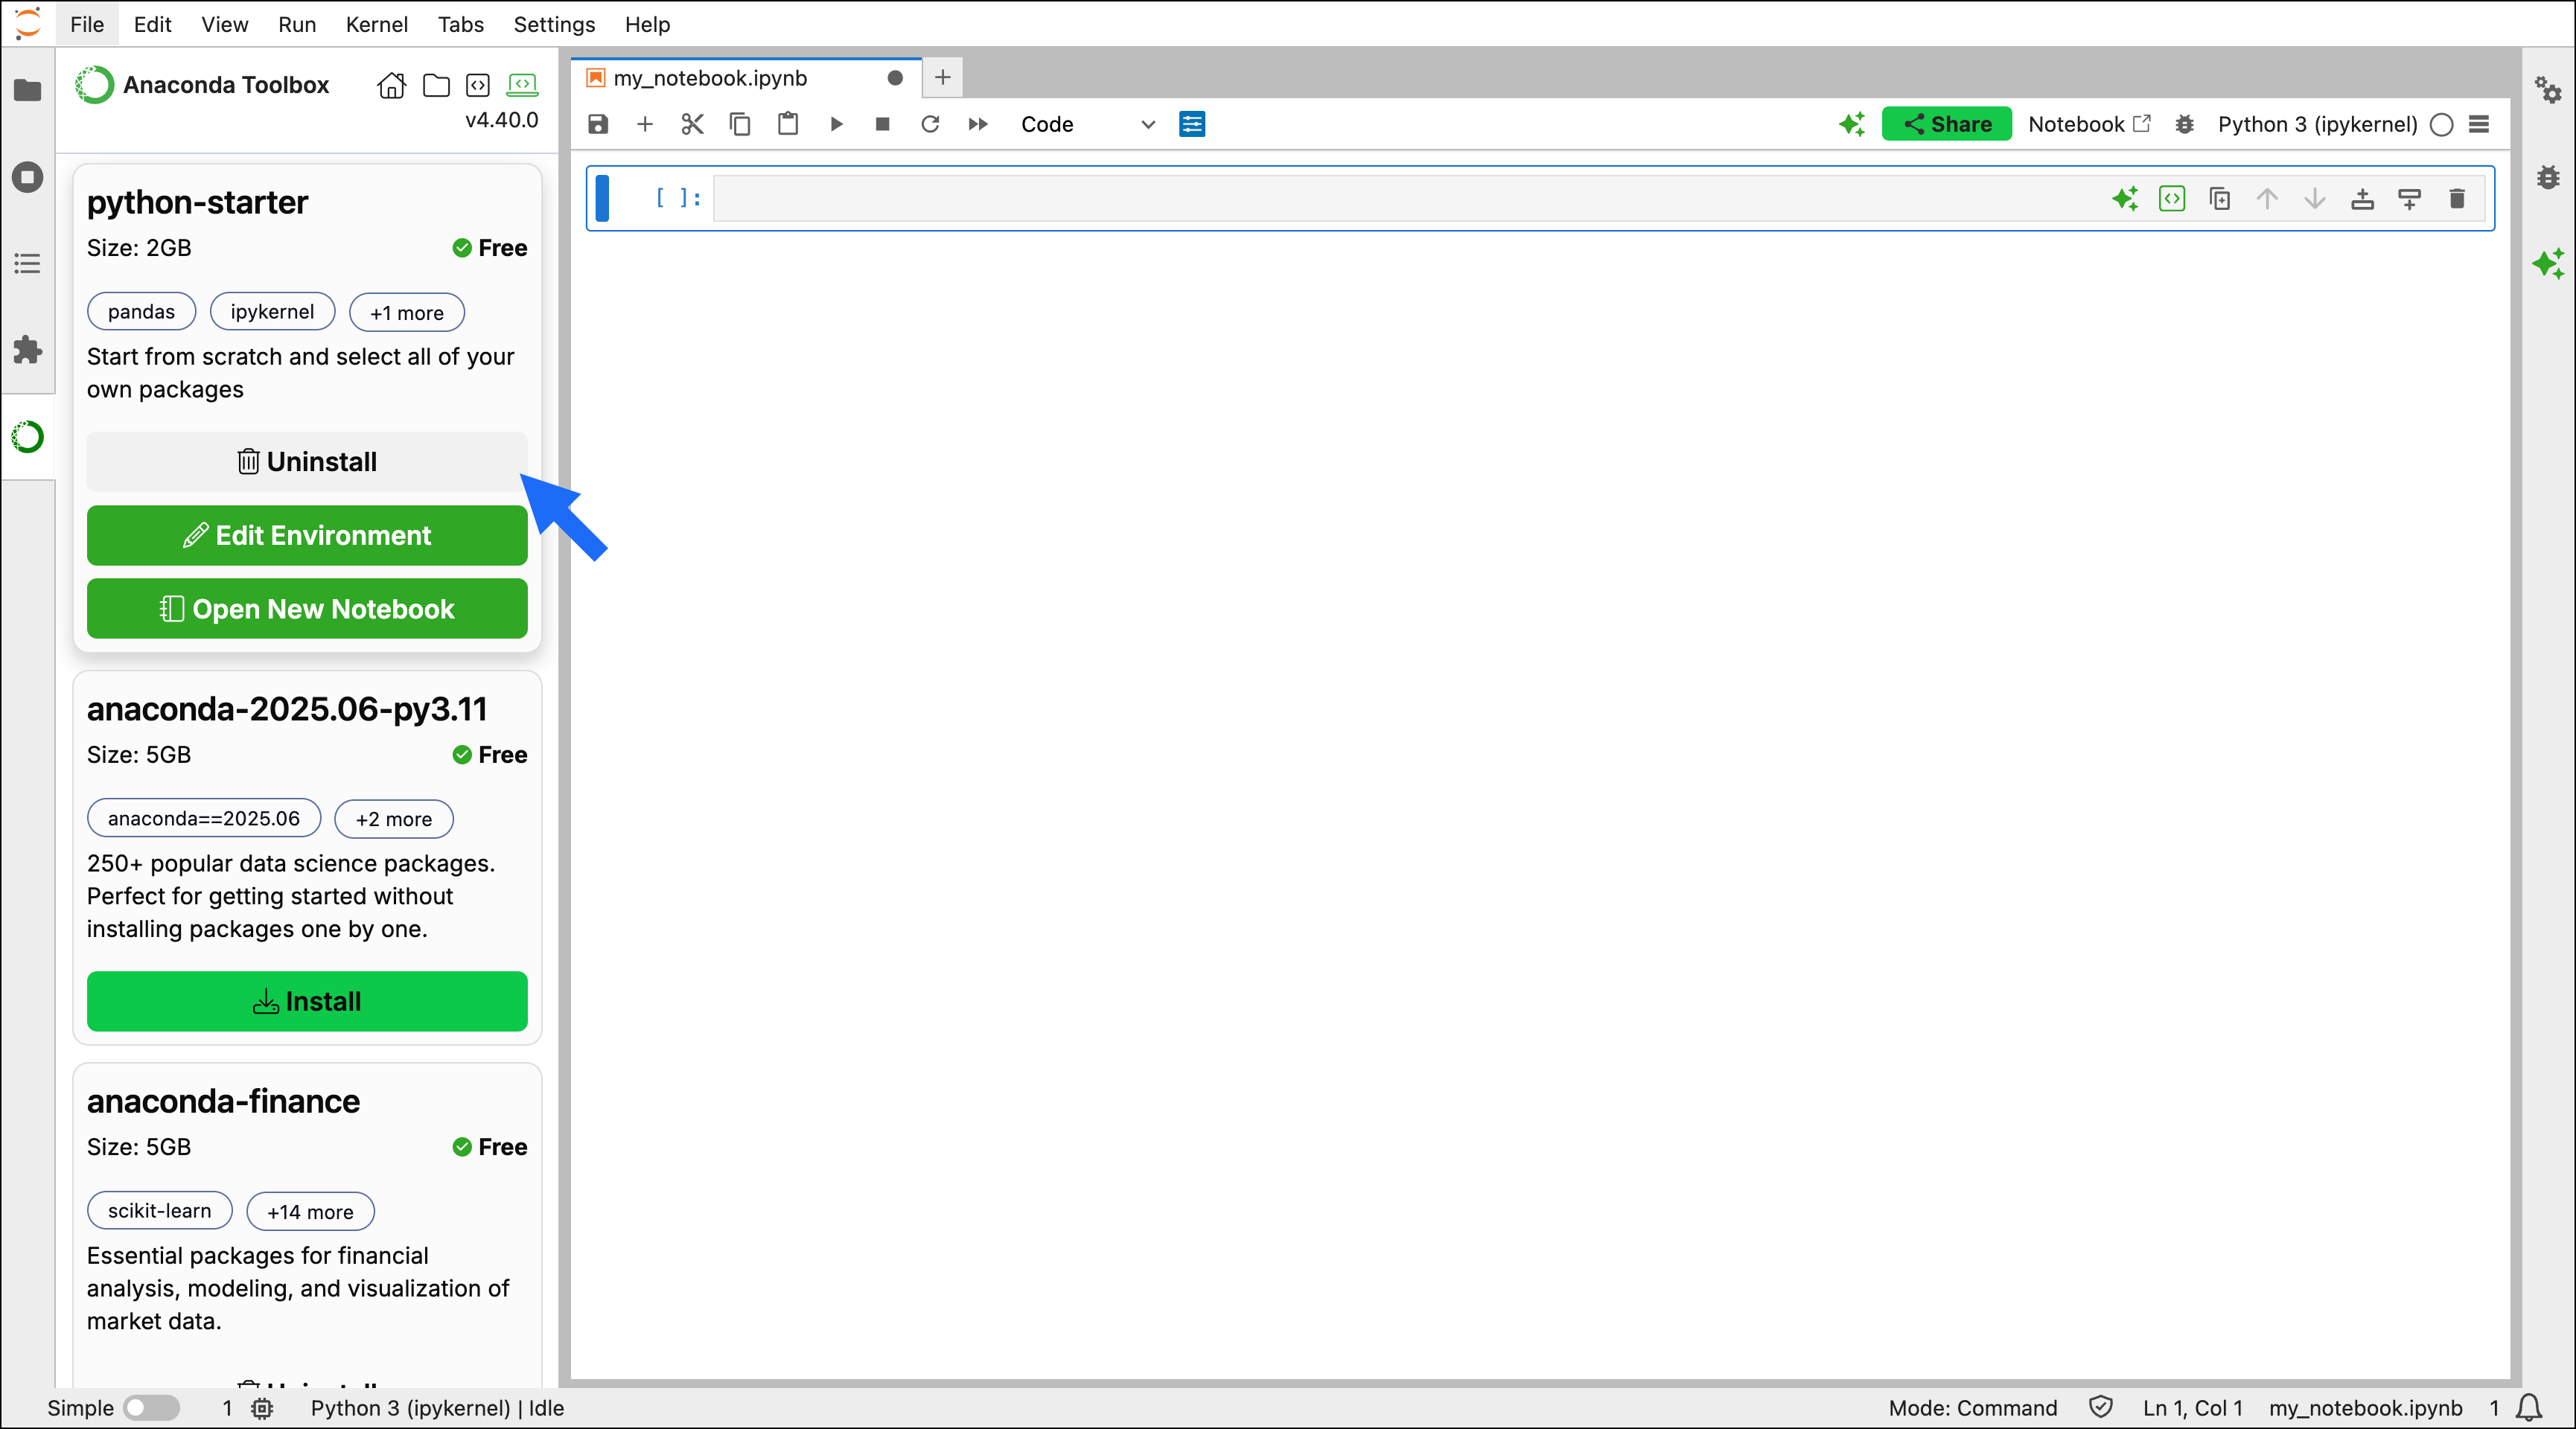Click the save notebook icon
Viewport: 2576px width, 1429px height.
(598, 124)
